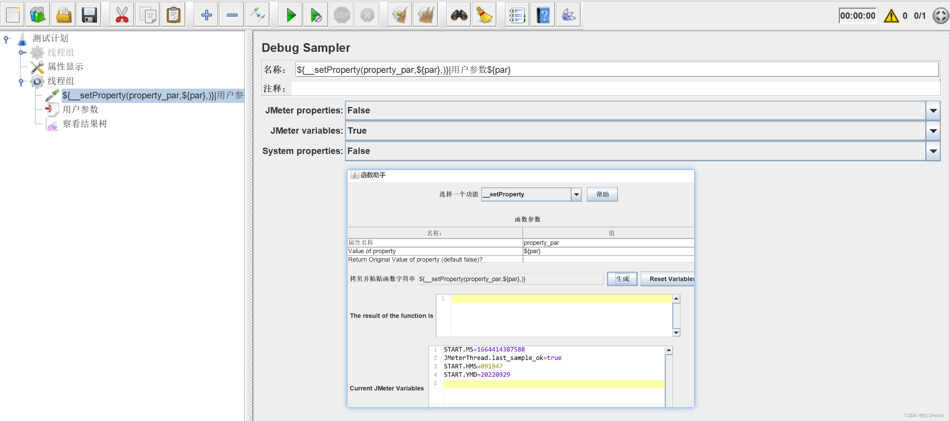Click the 帮助 button in 函数助手
The image size is (950, 421).
coord(602,194)
